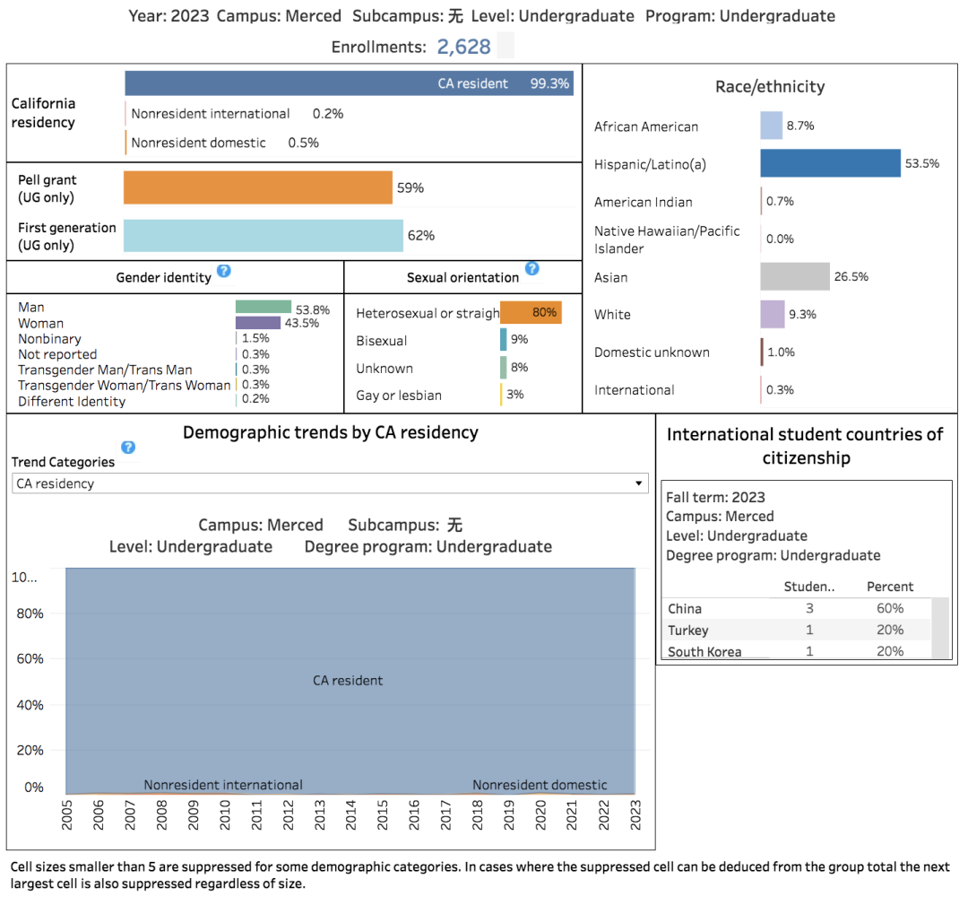Click the African American 8.7% bar
The width and height of the screenshot is (968, 905).
(x=772, y=126)
